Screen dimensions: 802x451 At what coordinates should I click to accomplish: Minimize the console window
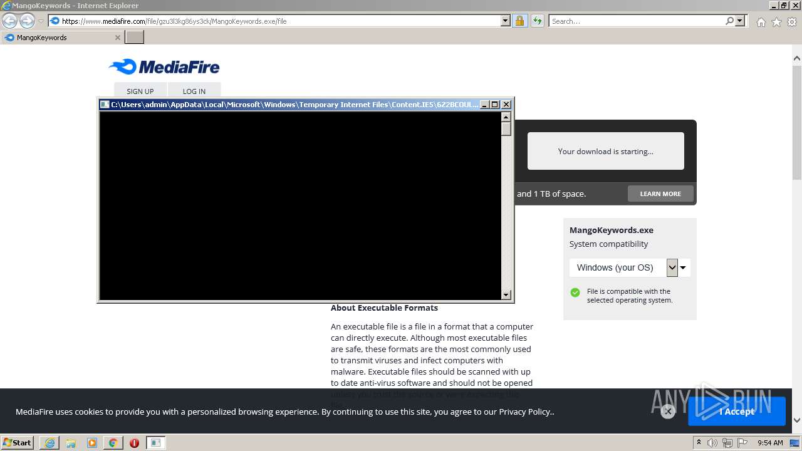click(484, 105)
